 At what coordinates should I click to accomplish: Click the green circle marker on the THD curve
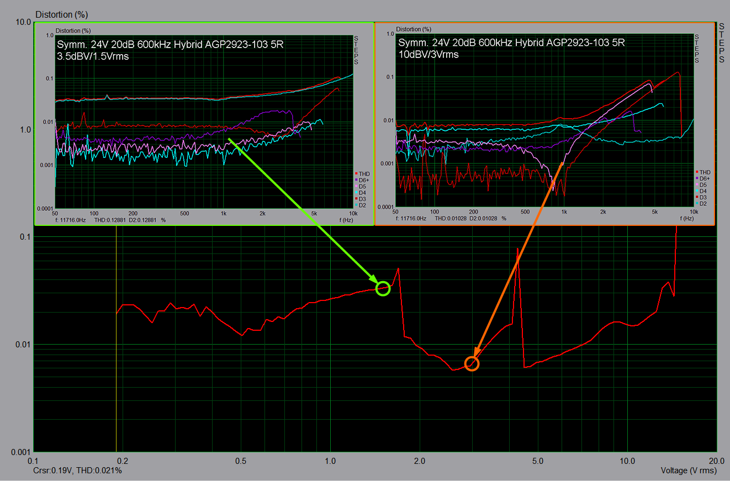pyautogui.click(x=383, y=288)
